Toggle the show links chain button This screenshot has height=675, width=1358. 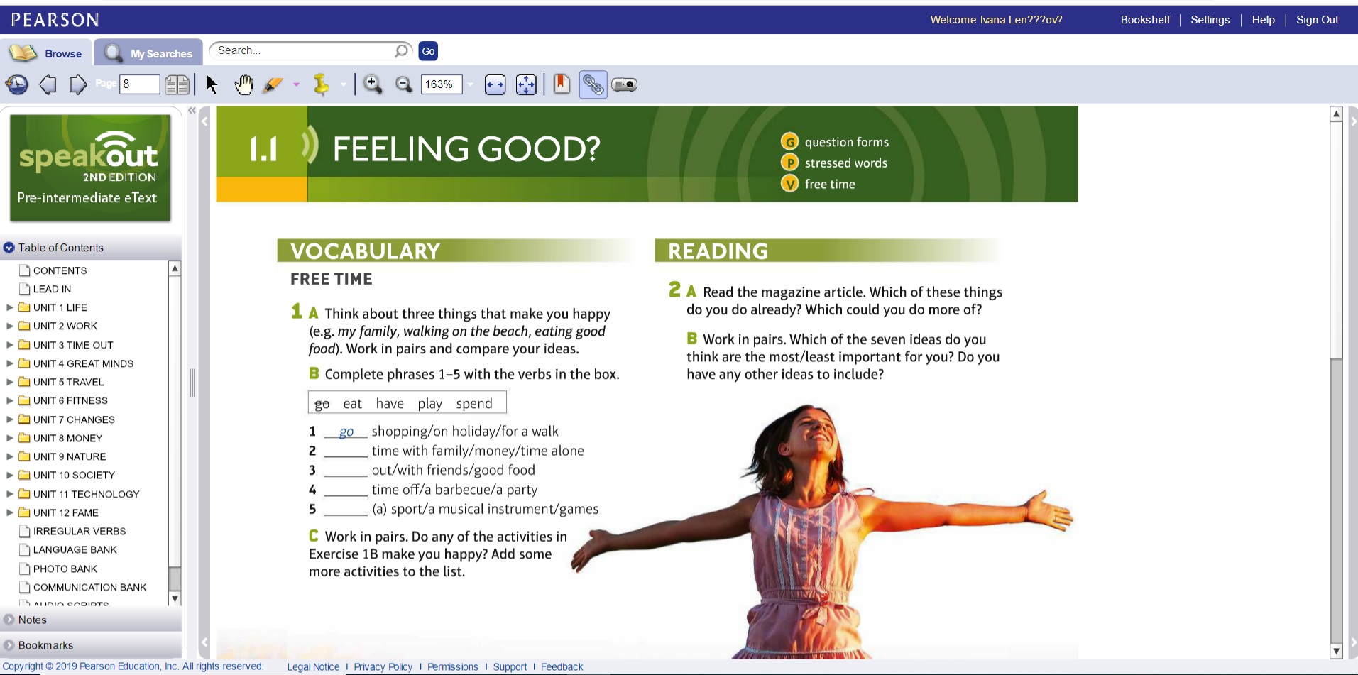[593, 85]
